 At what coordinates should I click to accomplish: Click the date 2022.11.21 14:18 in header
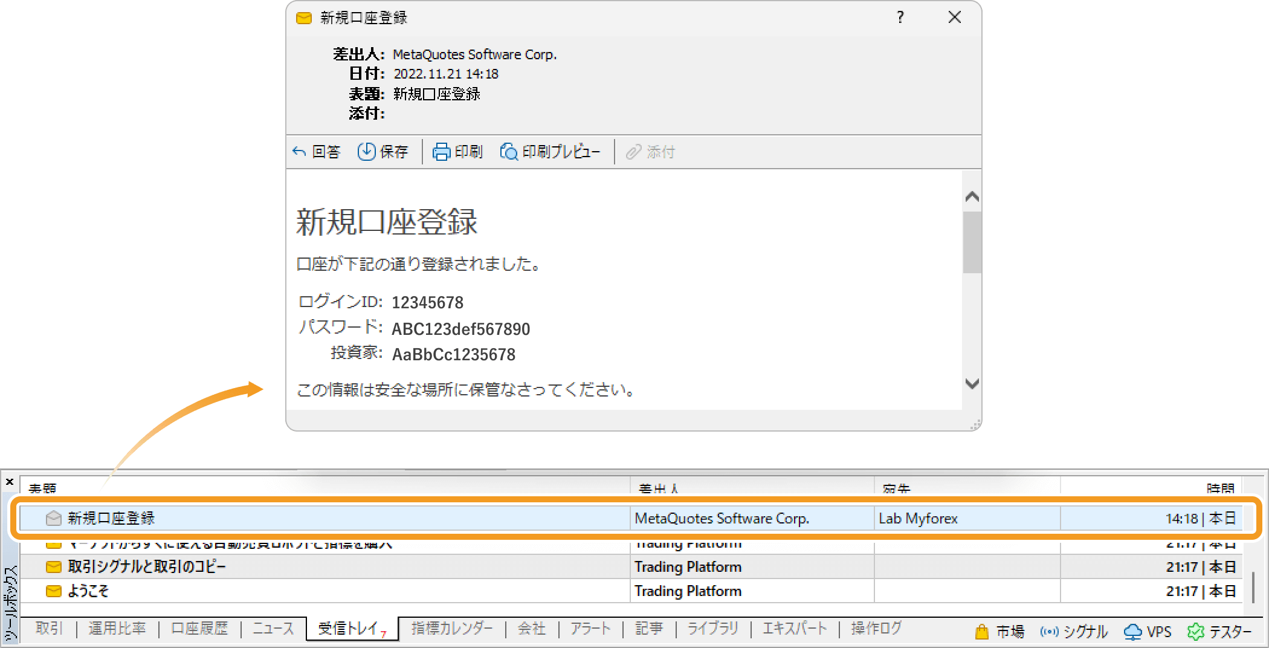click(446, 74)
